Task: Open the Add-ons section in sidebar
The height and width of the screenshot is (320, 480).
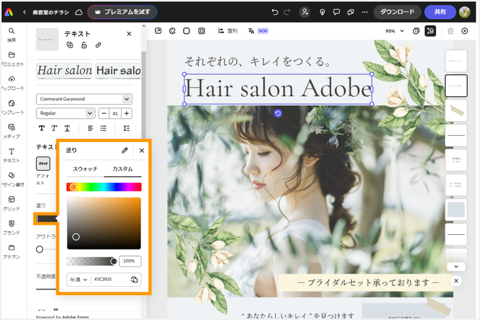Action: 12,252
